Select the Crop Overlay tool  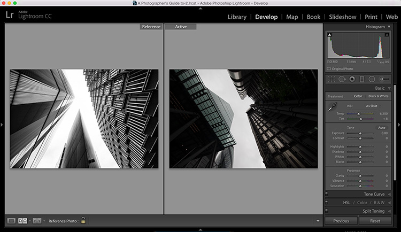point(331,79)
